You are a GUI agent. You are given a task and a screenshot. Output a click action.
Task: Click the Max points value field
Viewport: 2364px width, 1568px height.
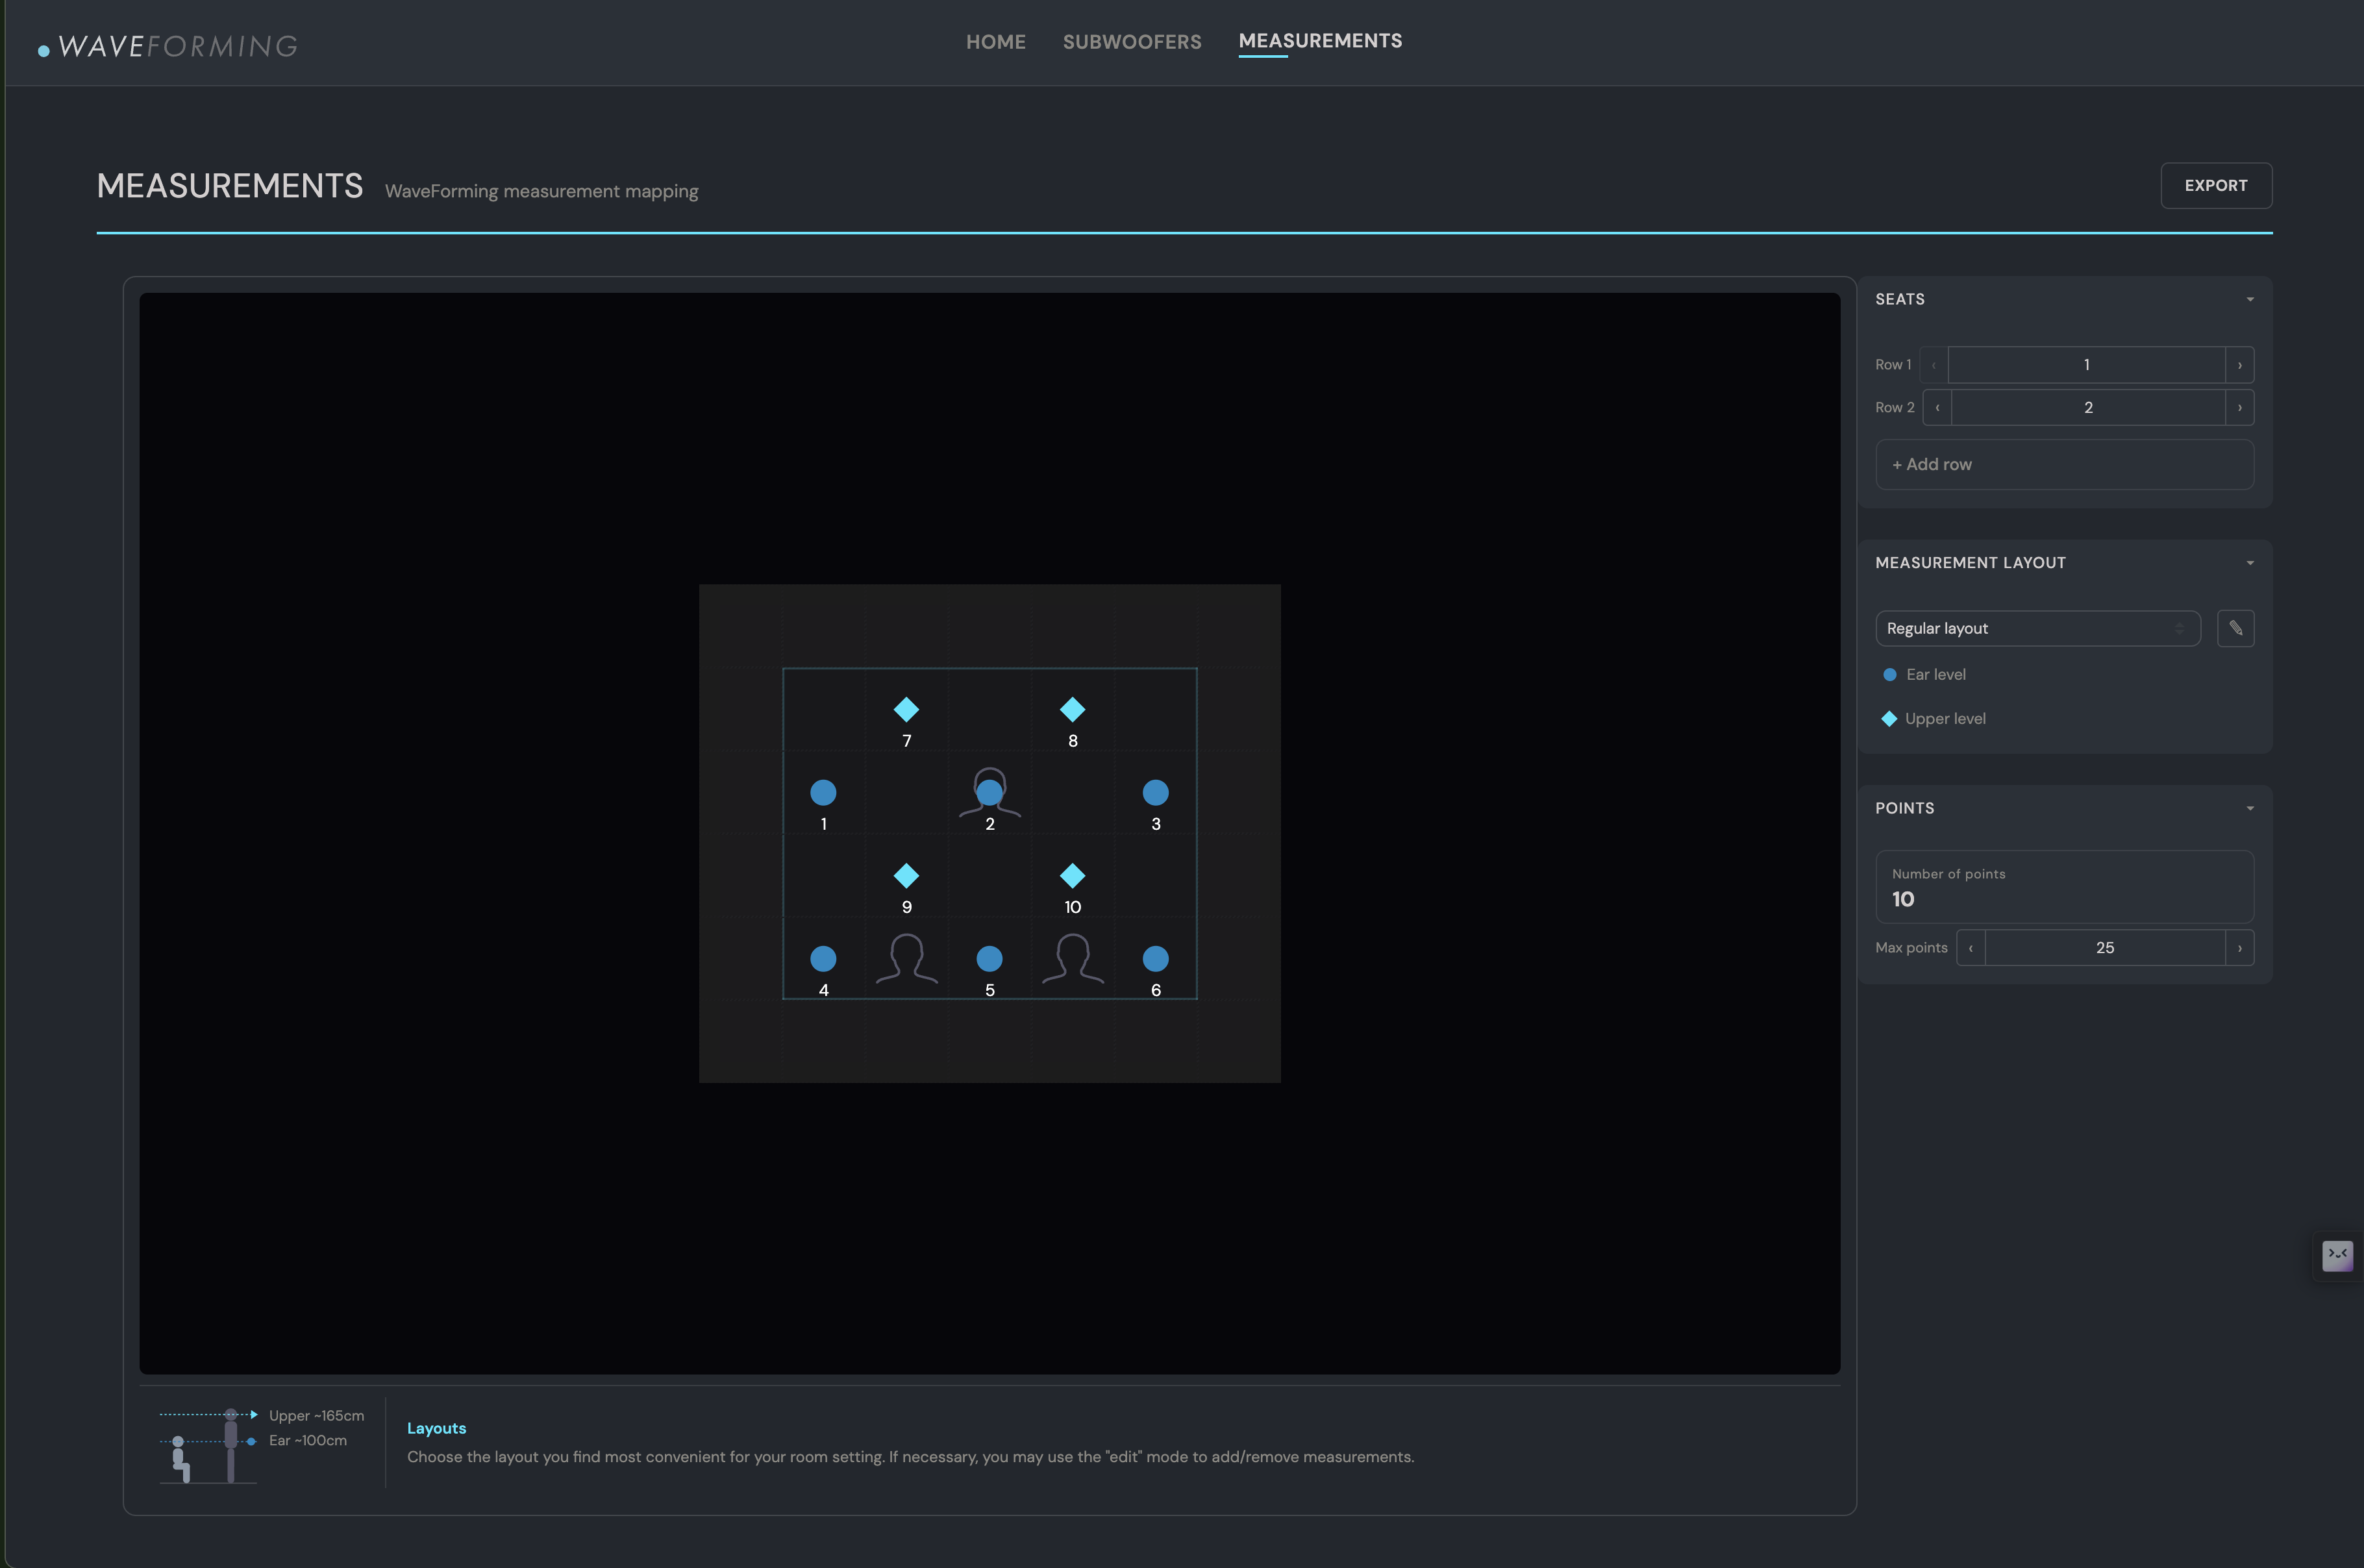coord(2104,948)
